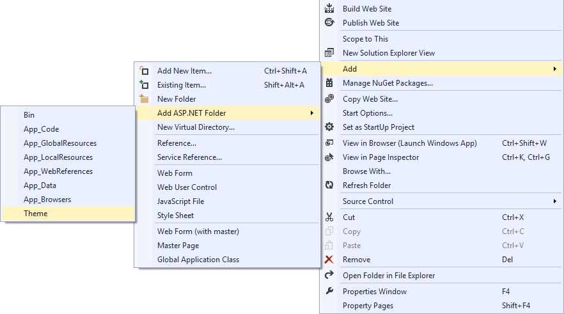Click the grayed-out Ctrl+C shortcut text
564x314 pixels.
tap(513, 231)
